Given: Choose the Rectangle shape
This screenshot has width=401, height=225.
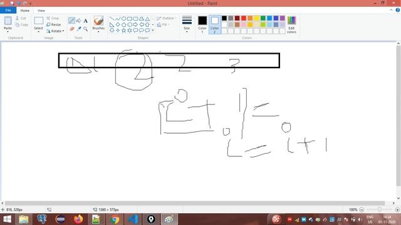Looking at the screenshot, I should (x=130, y=19).
